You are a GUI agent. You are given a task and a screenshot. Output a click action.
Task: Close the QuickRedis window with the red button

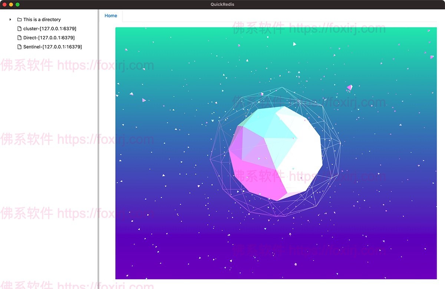pyautogui.click(x=5, y=4)
